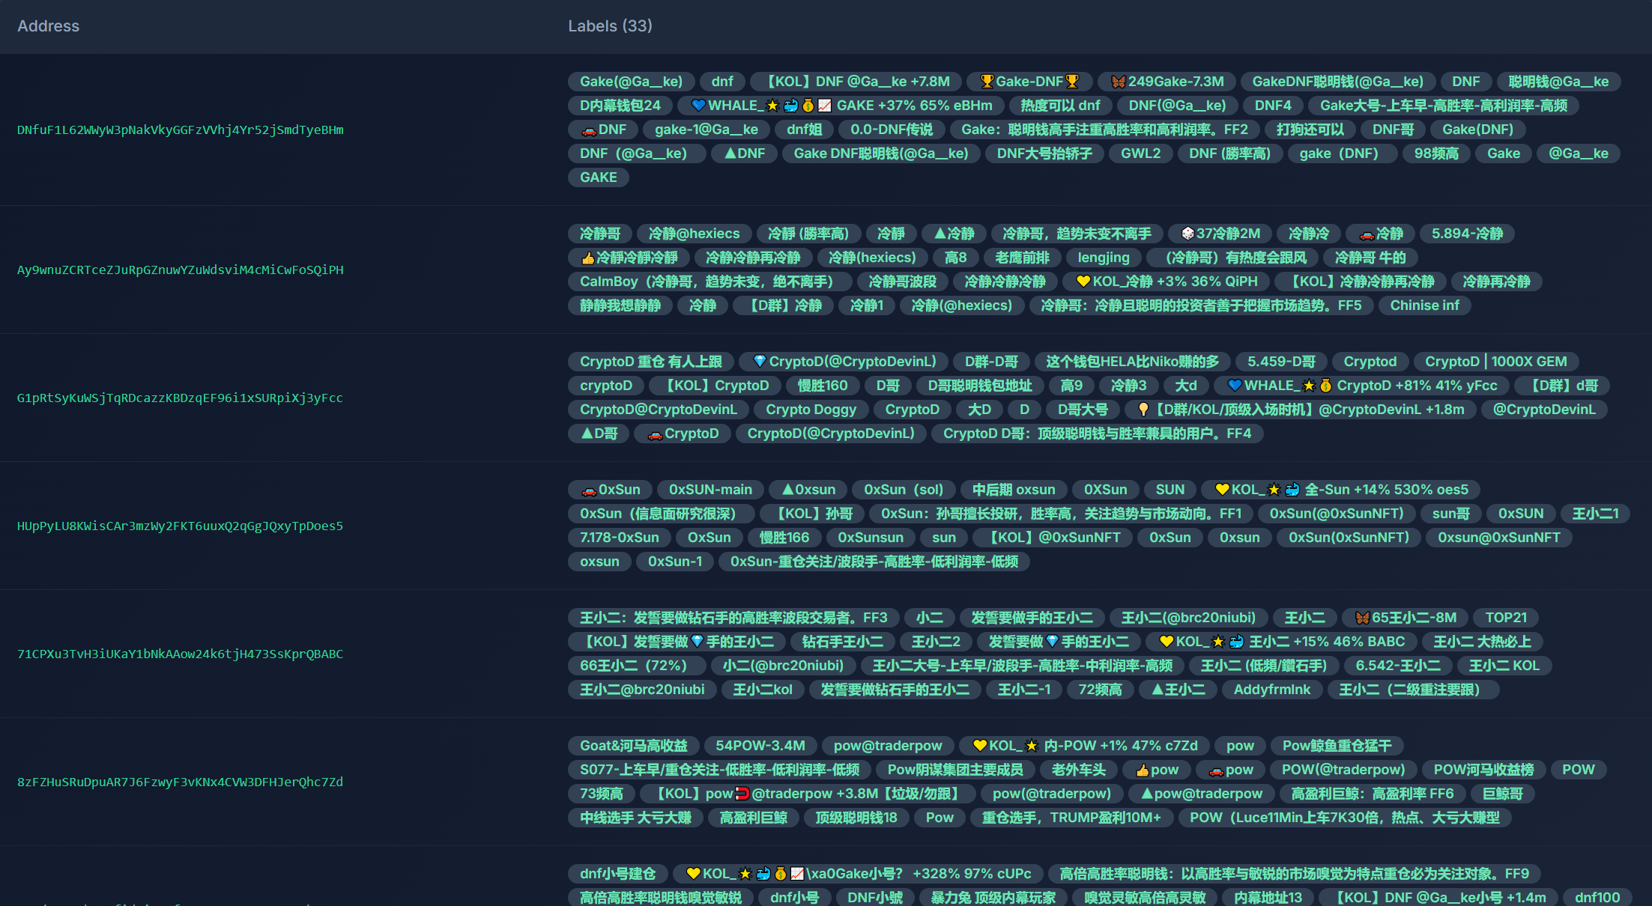Select the Chinise inf label
The image size is (1652, 906).
(1424, 305)
